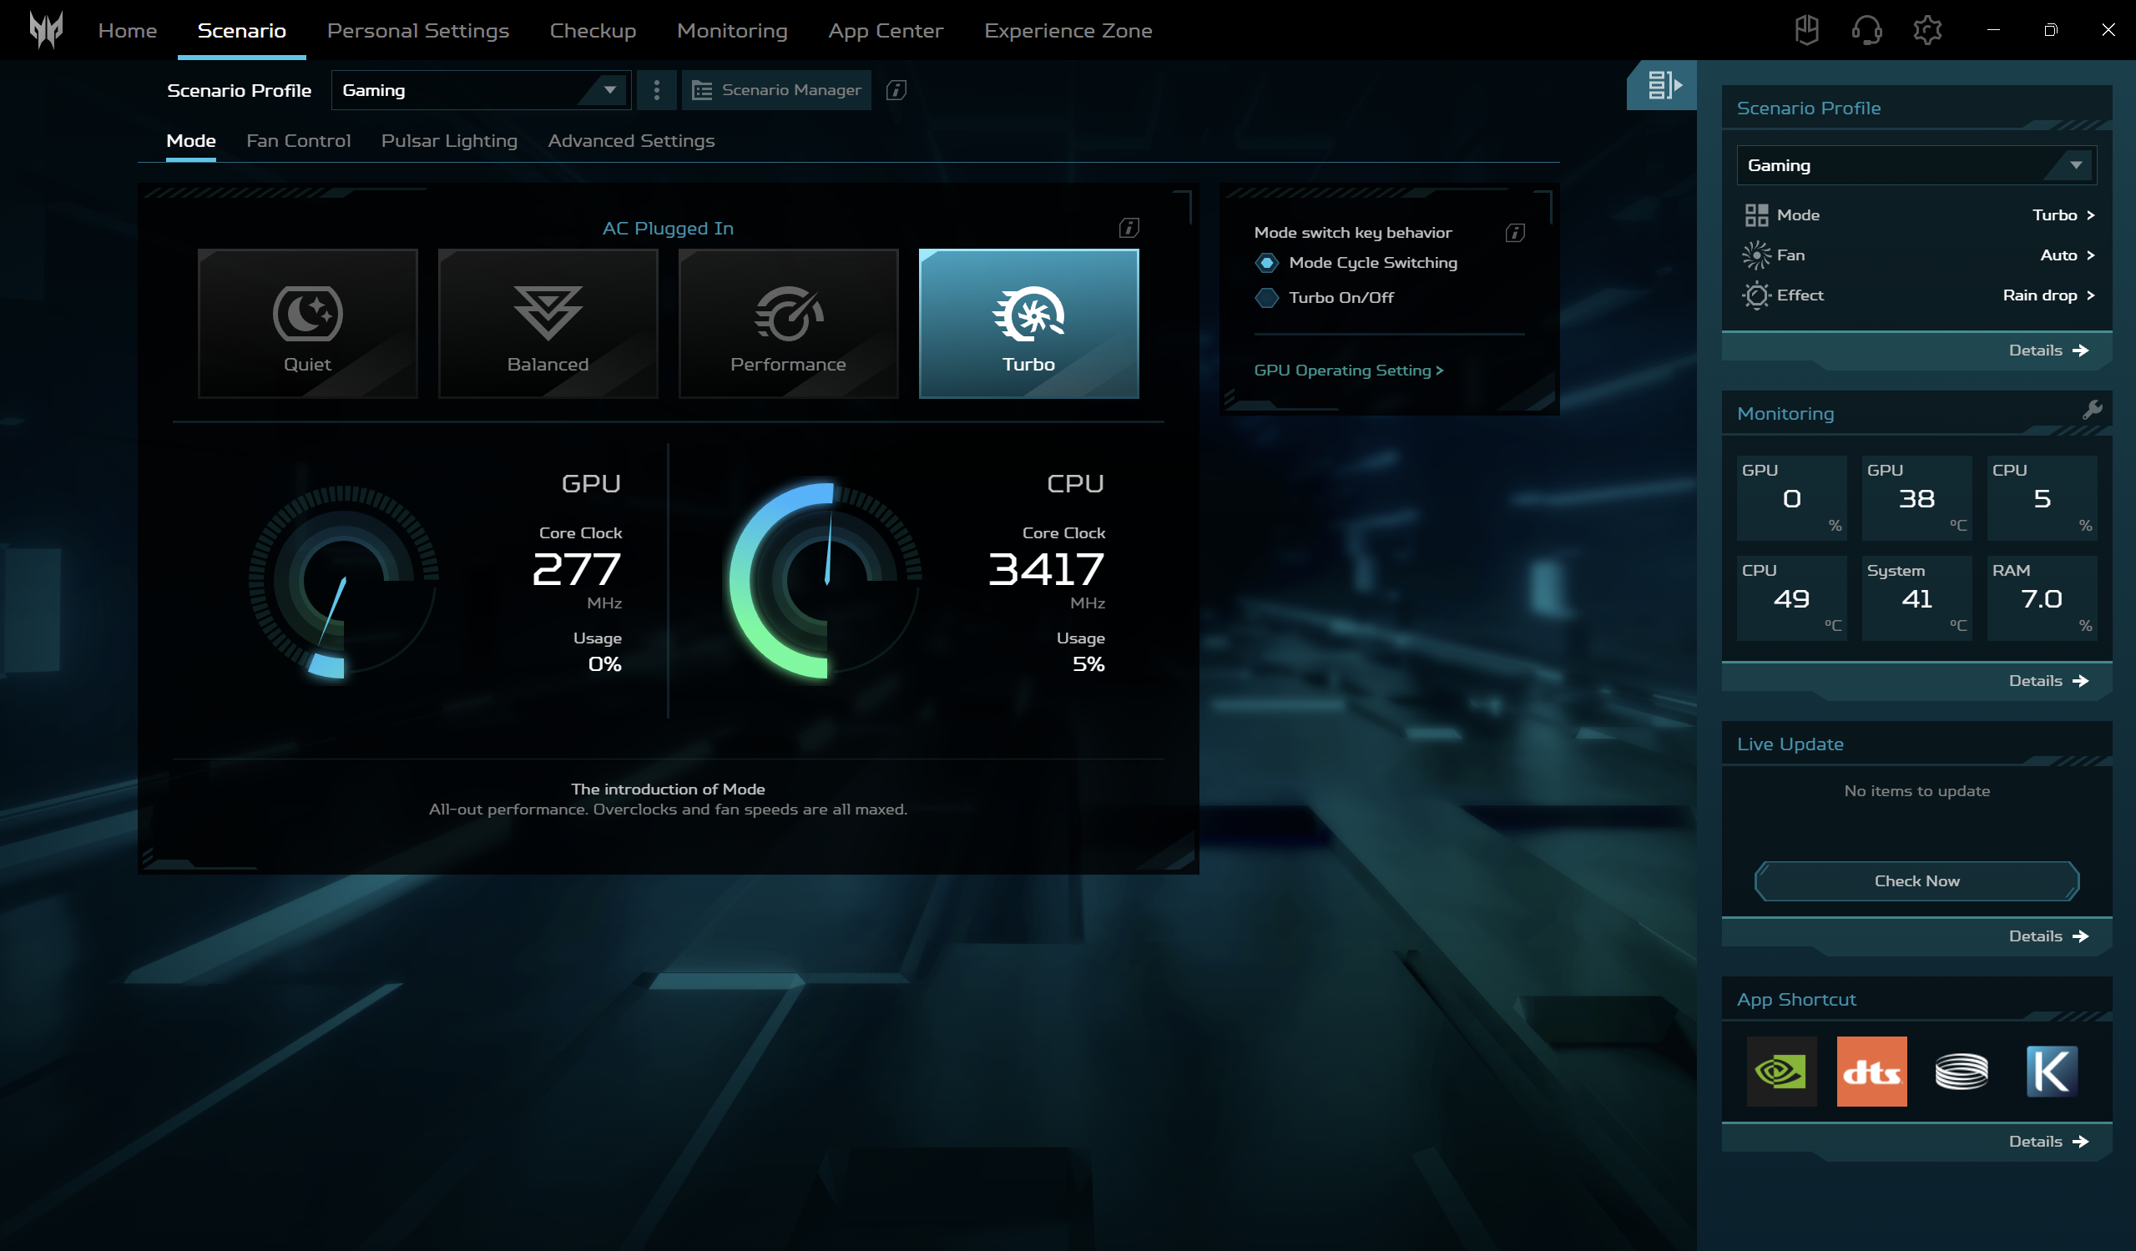This screenshot has width=2136, height=1251.
Task: Launch the Killer K app shortcut
Action: point(2051,1071)
